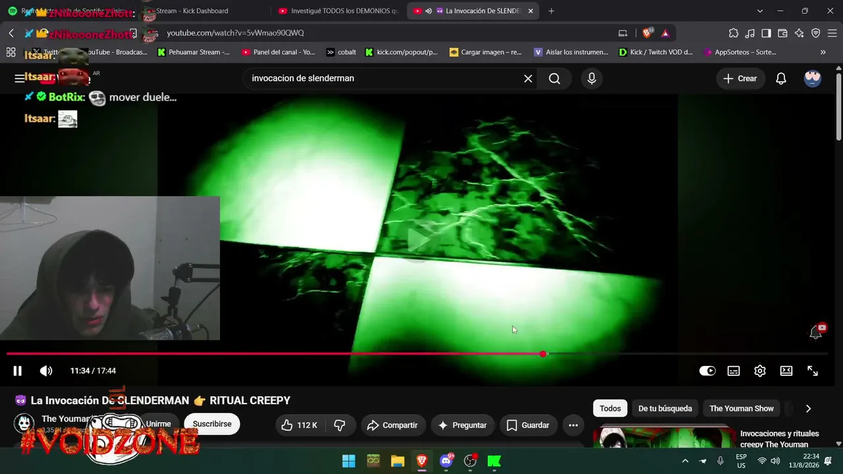Open the Invocaciones y rituales recommended video
This screenshot has width=843, height=474.
pos(780,438)
